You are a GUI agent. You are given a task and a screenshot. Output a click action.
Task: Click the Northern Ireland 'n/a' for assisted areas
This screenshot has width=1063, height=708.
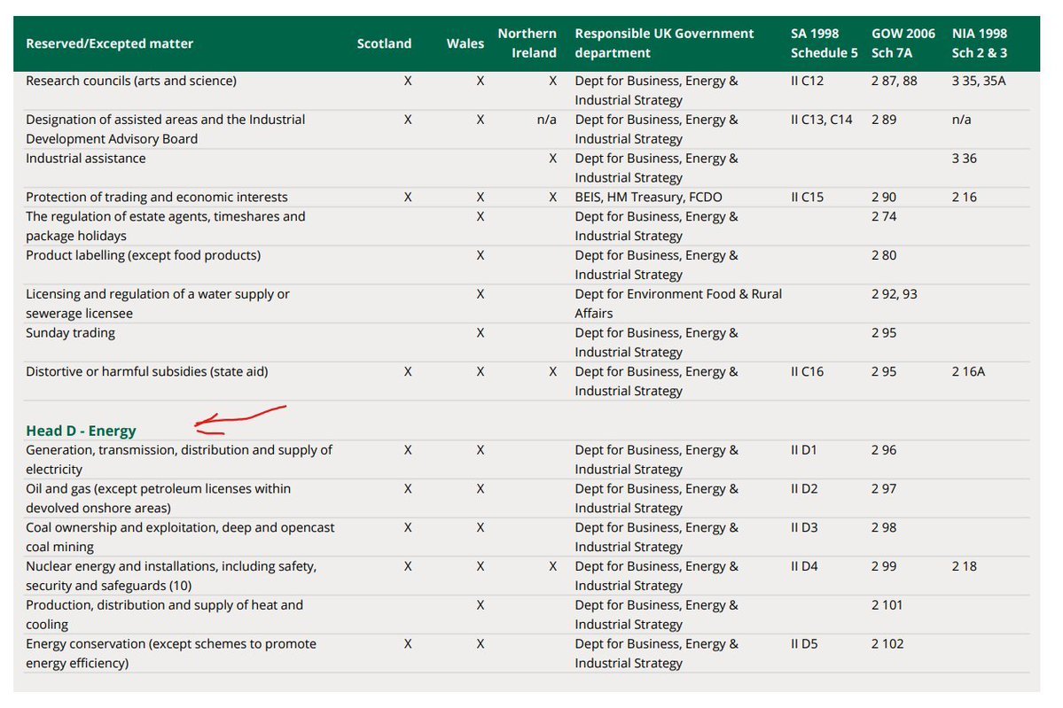pos(546,120)
